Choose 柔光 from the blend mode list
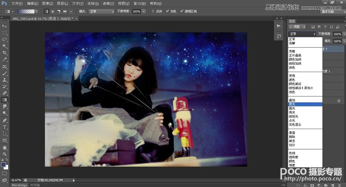346x187 pixels. click(305, 104)
